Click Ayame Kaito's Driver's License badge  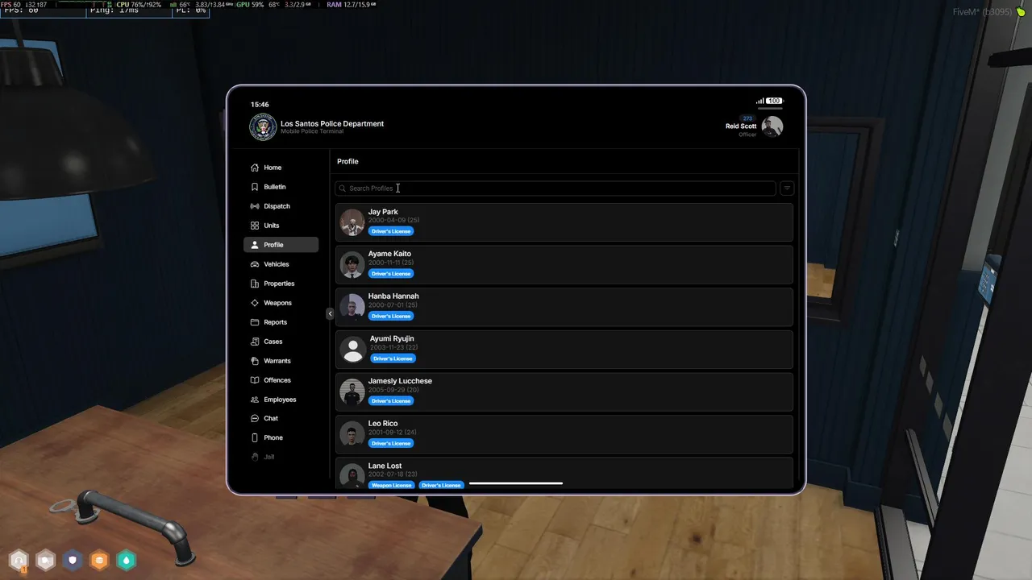click(x=391, y=274)
